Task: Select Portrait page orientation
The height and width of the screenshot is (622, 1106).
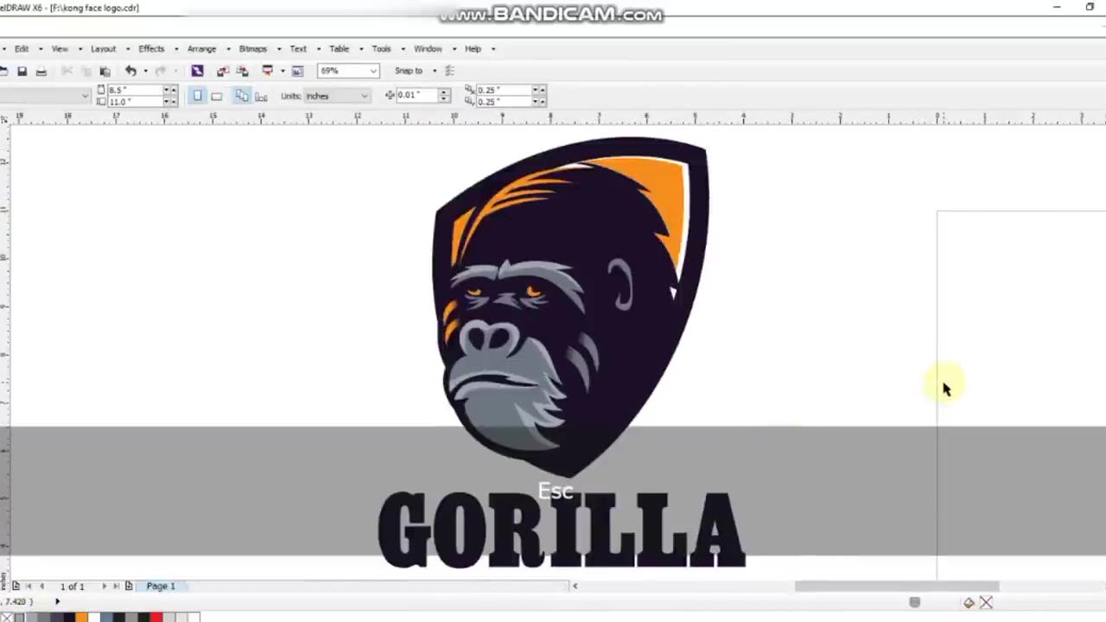Action: point(198,96)
